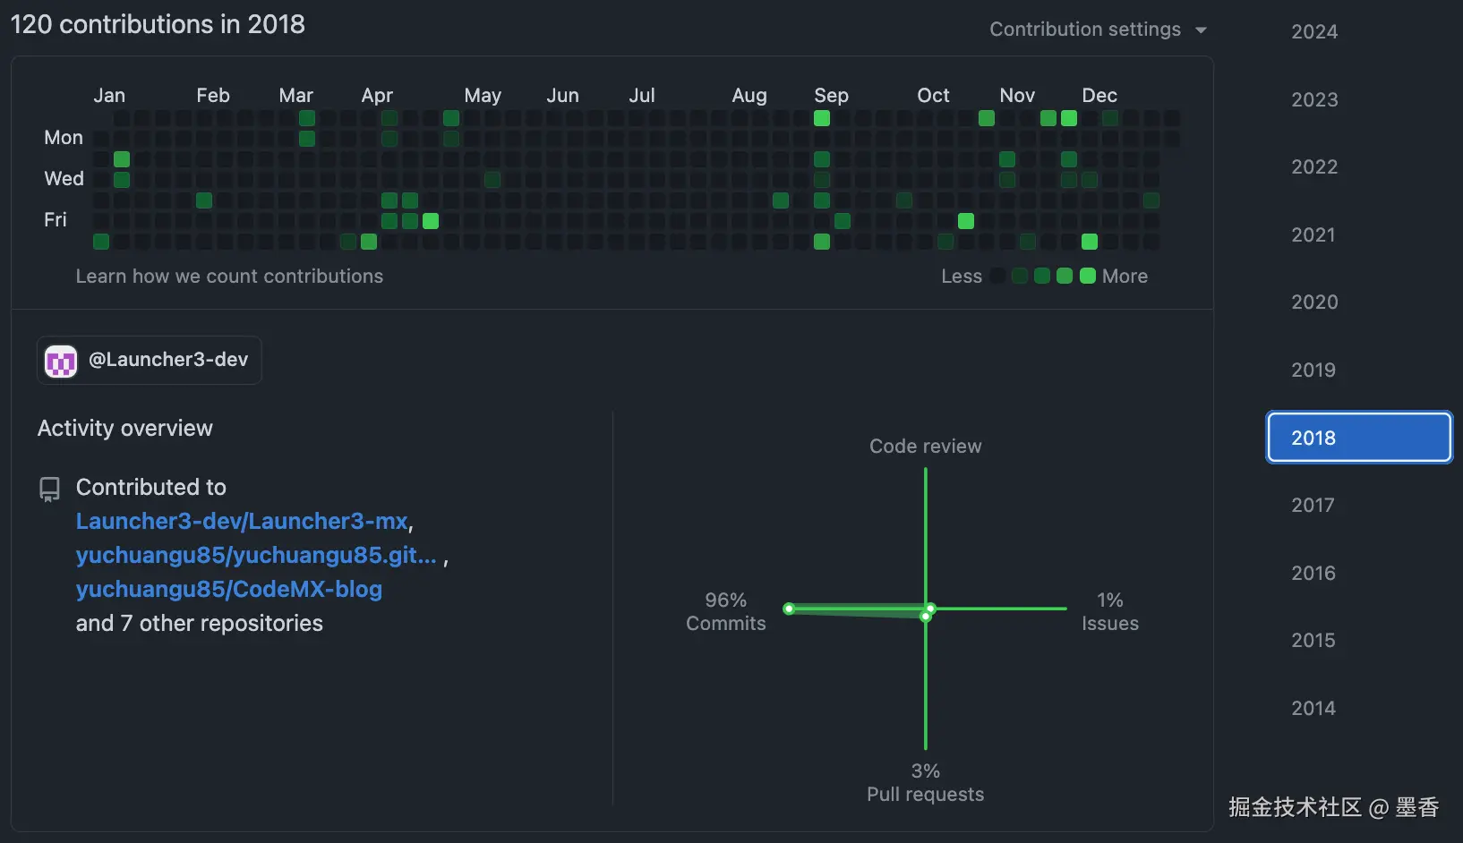Switch to year 2017
1463x843 pixels.
(x=1312, y=505)
